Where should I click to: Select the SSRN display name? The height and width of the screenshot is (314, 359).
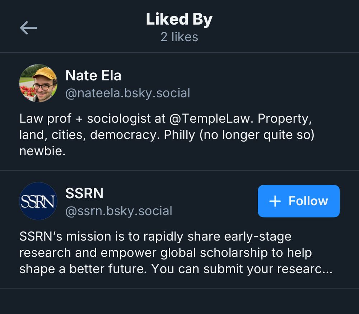point(84,194)
